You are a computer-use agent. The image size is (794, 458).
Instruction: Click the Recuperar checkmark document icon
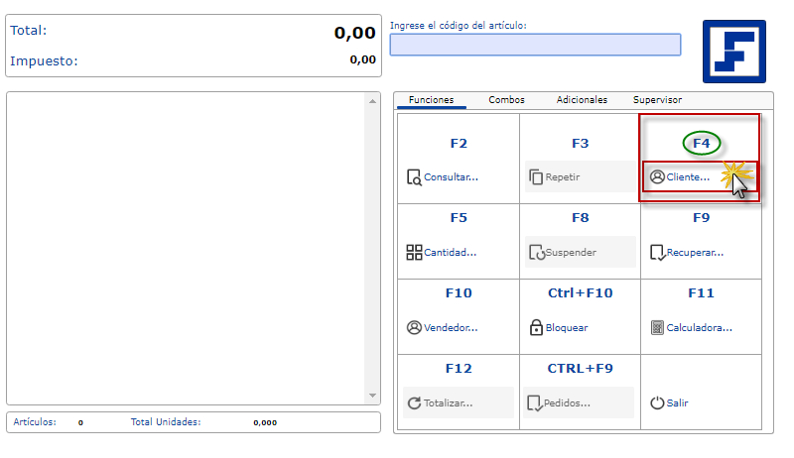pos(657,252)
